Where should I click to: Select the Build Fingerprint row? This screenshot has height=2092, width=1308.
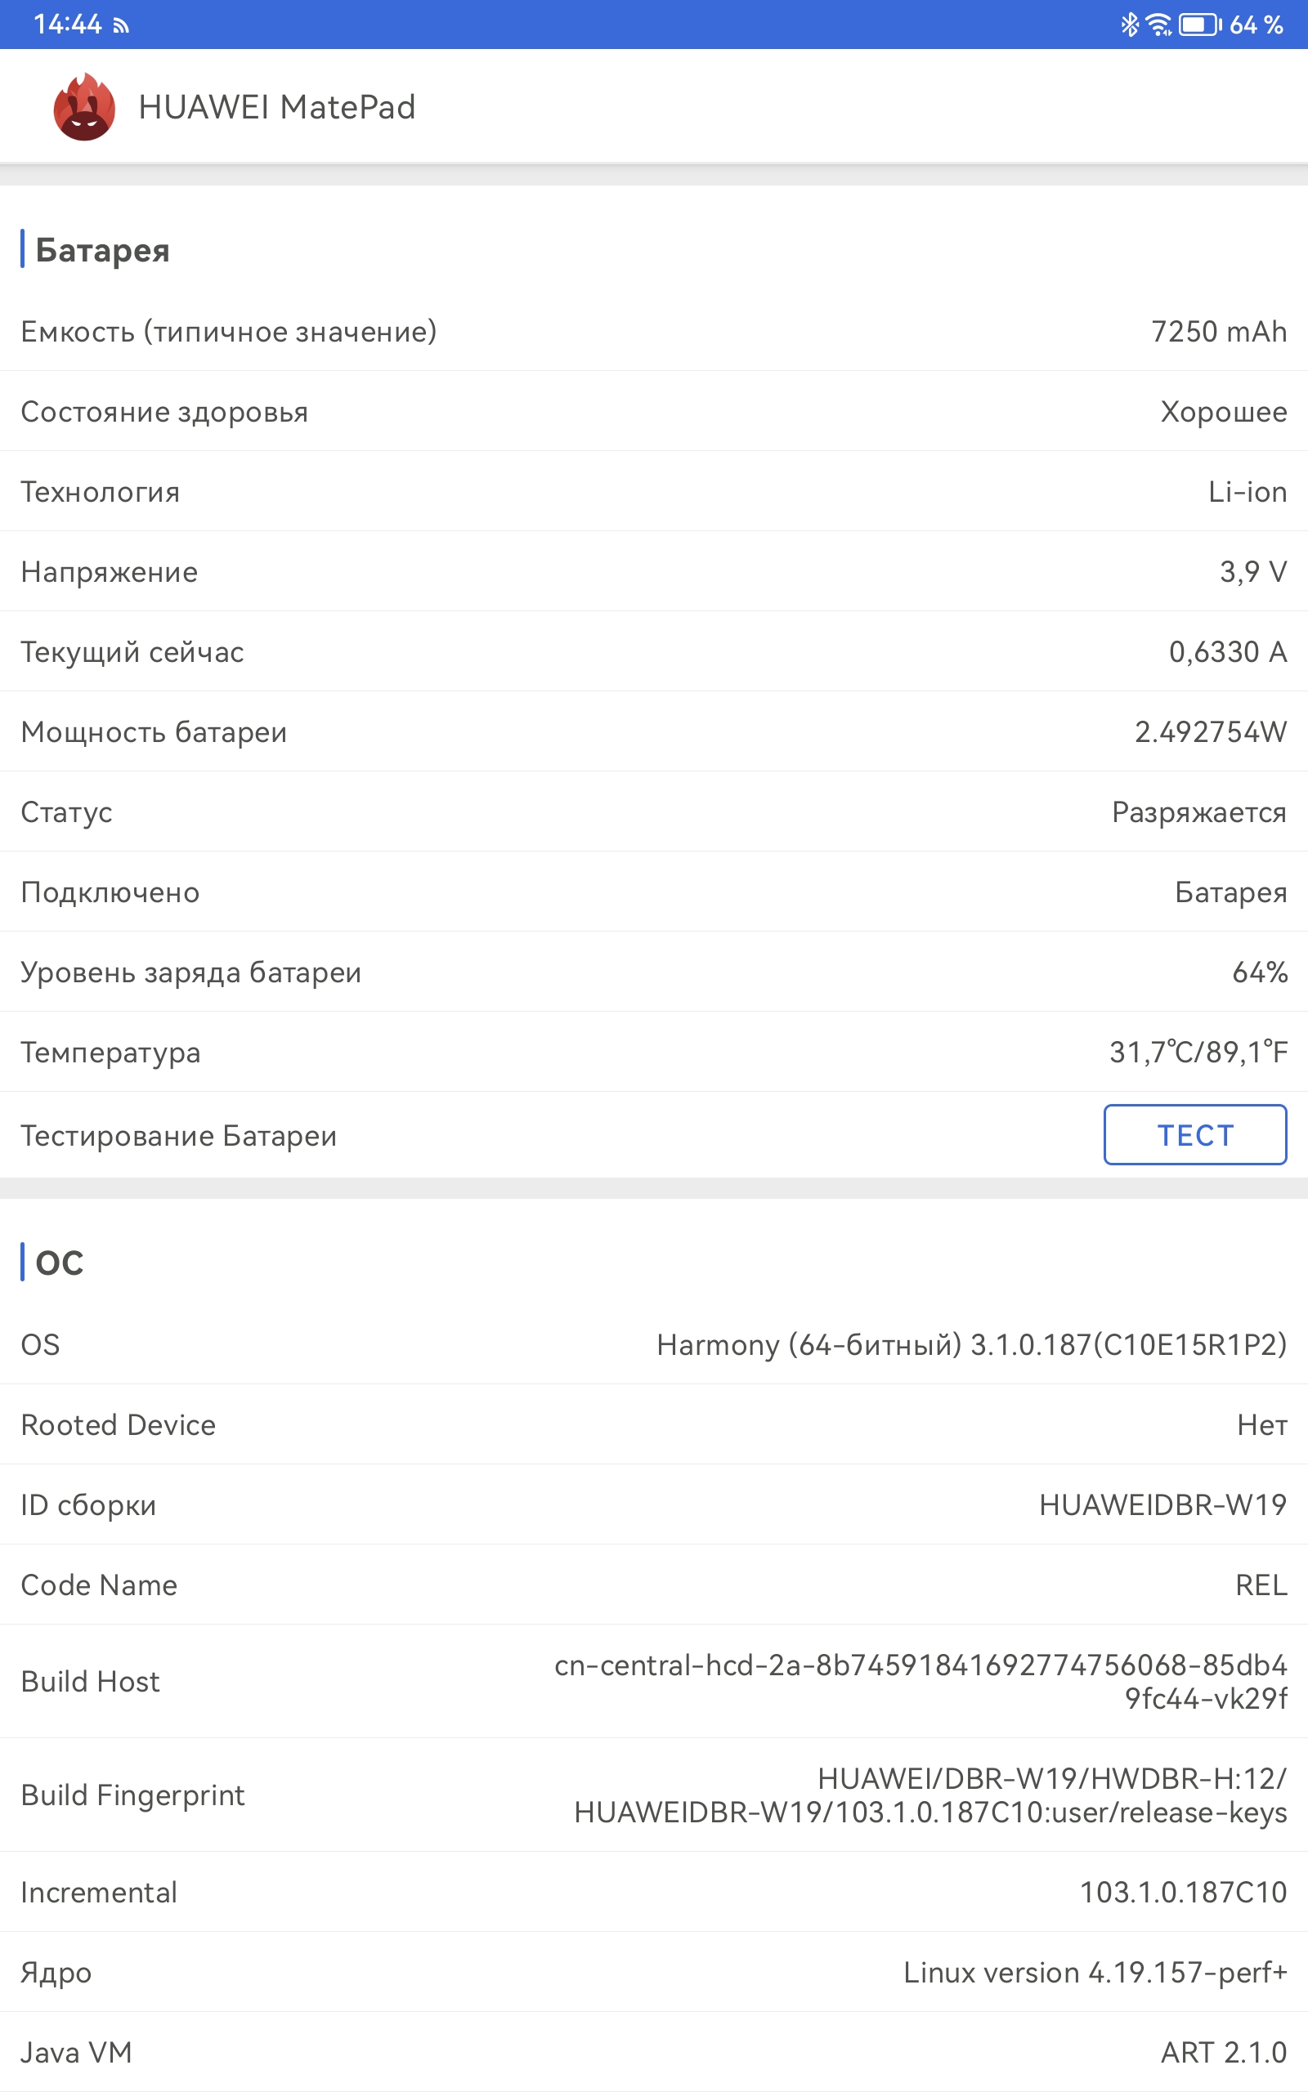click(654, 1795)
